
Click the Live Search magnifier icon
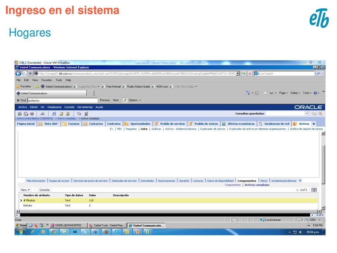click(x=318, y=73)
